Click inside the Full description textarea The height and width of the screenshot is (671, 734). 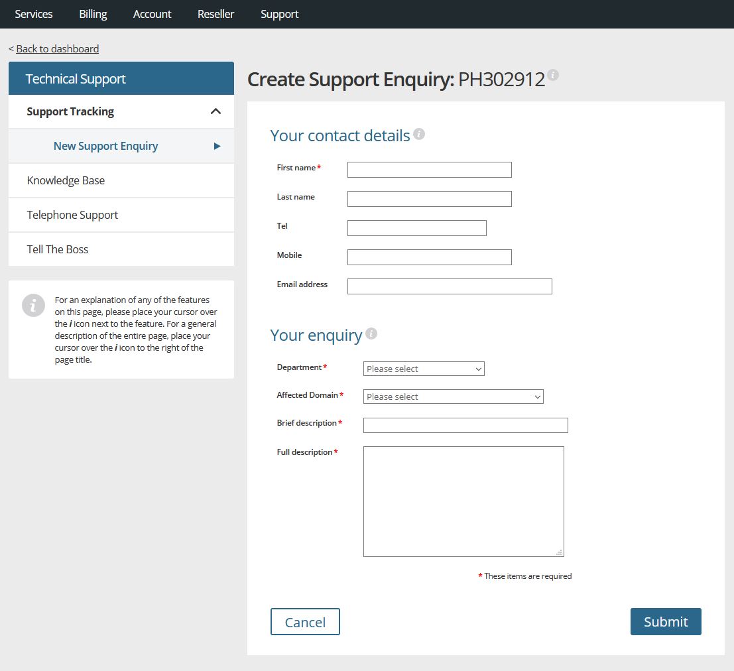point(463,501)
